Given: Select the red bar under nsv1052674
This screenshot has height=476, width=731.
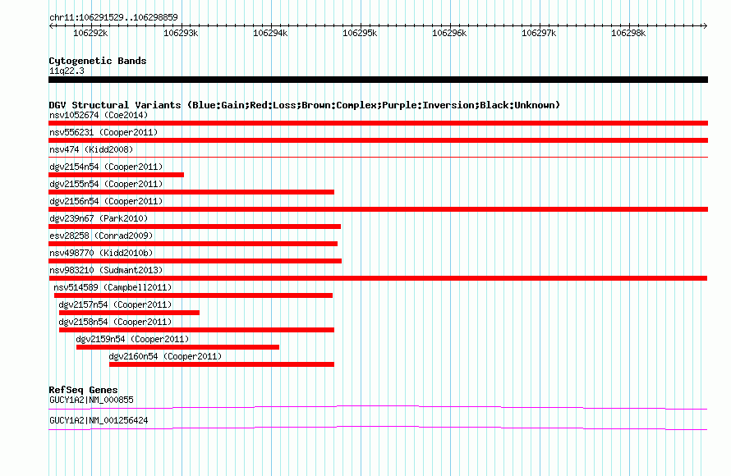Looking at the screenshot, I should click(x=378, y=123).
